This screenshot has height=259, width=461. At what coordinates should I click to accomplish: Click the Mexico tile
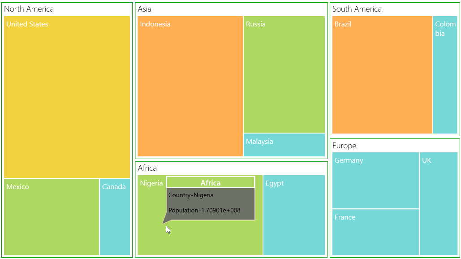pos(52,217)
